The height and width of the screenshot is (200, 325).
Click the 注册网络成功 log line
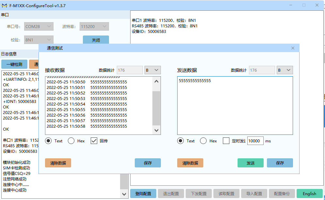(x=15, y=179)
